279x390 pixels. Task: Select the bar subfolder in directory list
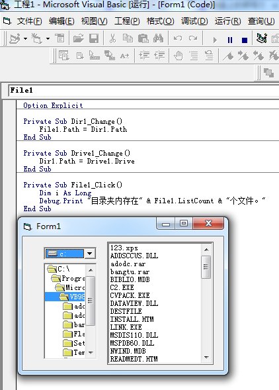pyautogui.click(x=74, y=324)
